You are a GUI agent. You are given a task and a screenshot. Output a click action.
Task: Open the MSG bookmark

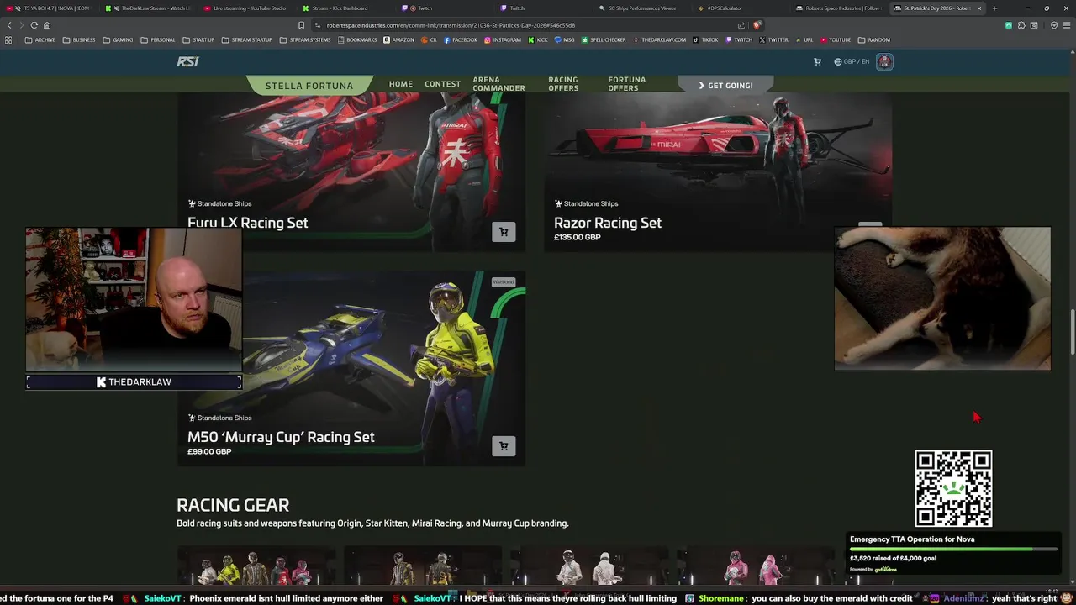[x=564, y=39]
